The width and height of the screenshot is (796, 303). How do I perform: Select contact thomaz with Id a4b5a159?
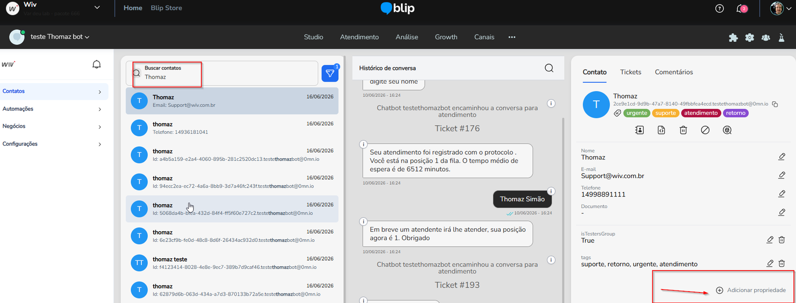(x=232, y=155)
